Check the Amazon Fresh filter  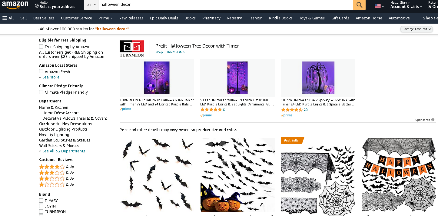41,71
